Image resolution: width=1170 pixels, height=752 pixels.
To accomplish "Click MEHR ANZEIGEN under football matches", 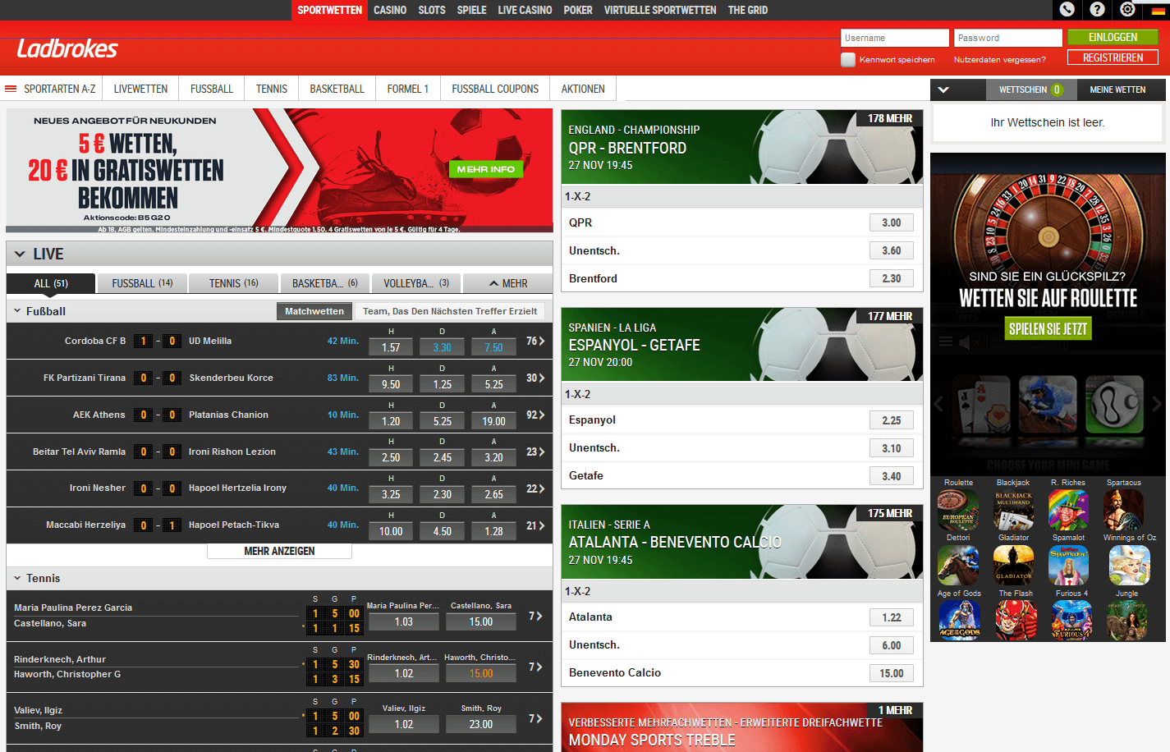I will (279, 551).
